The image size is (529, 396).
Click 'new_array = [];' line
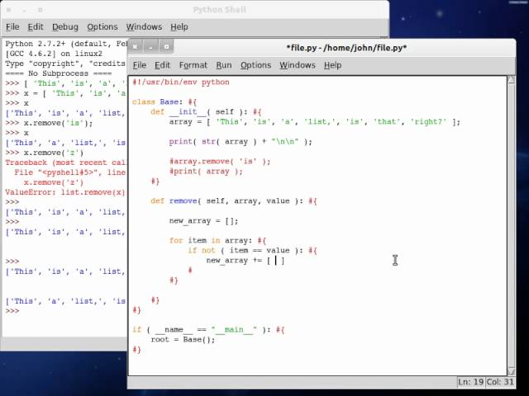pyautogui.click(x=204, y=221)
